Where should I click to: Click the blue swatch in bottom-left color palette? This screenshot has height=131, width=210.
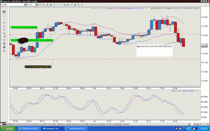point(5,123)
